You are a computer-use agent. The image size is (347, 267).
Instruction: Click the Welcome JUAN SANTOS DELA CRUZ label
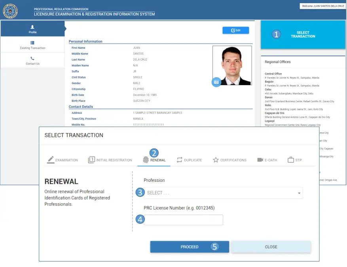point(323,6)
